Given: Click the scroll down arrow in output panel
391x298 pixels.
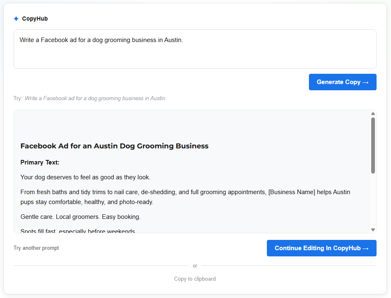Looking at the screenshot, I should click(x=373, y=230).
